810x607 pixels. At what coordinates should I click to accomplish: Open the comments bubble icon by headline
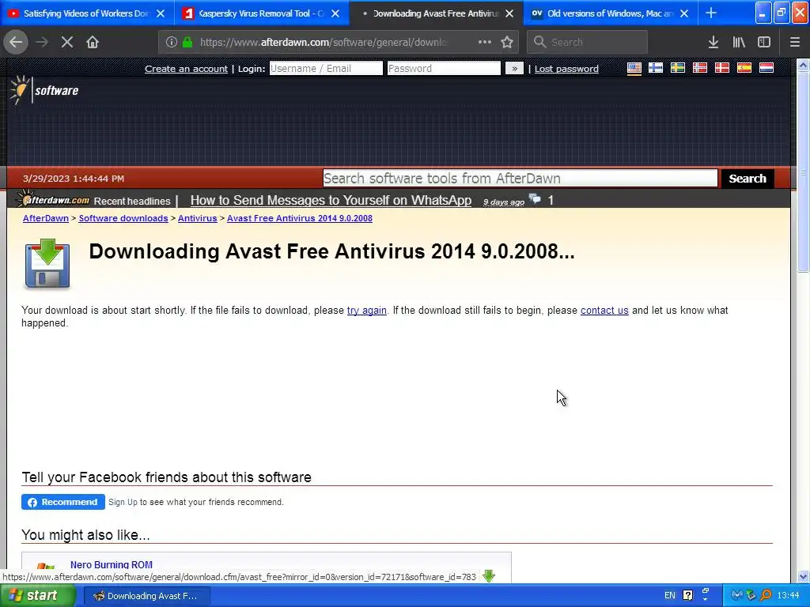[536, 199]
